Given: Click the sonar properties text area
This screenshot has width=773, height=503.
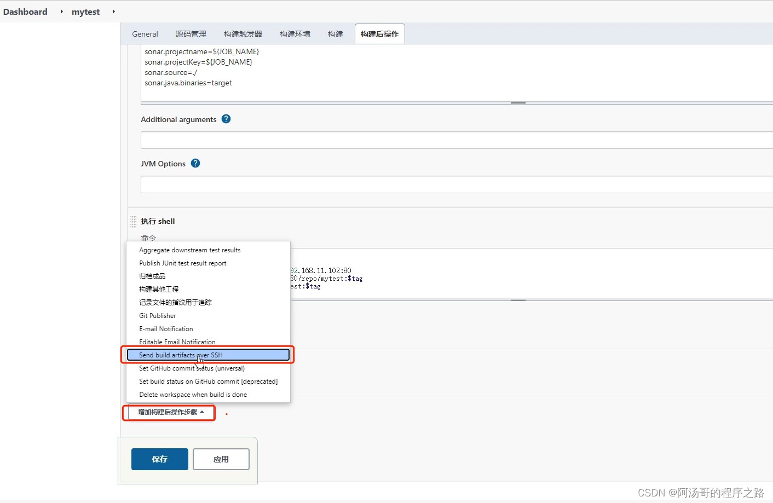Looking at the screenshot, I should [x=457, y=73].
